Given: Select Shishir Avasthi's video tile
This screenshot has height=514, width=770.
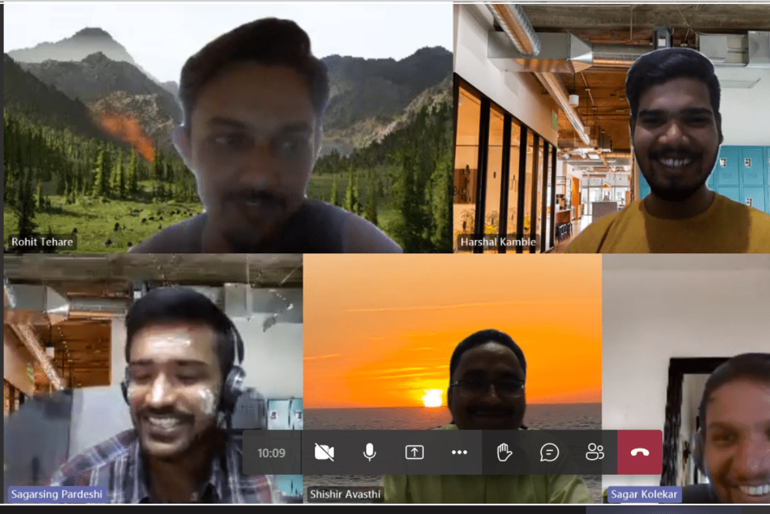Looking at the screenshot, I should point(453,378).
